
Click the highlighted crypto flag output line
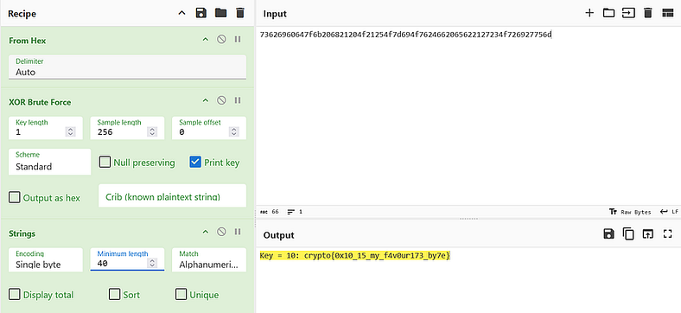[355, 256]
